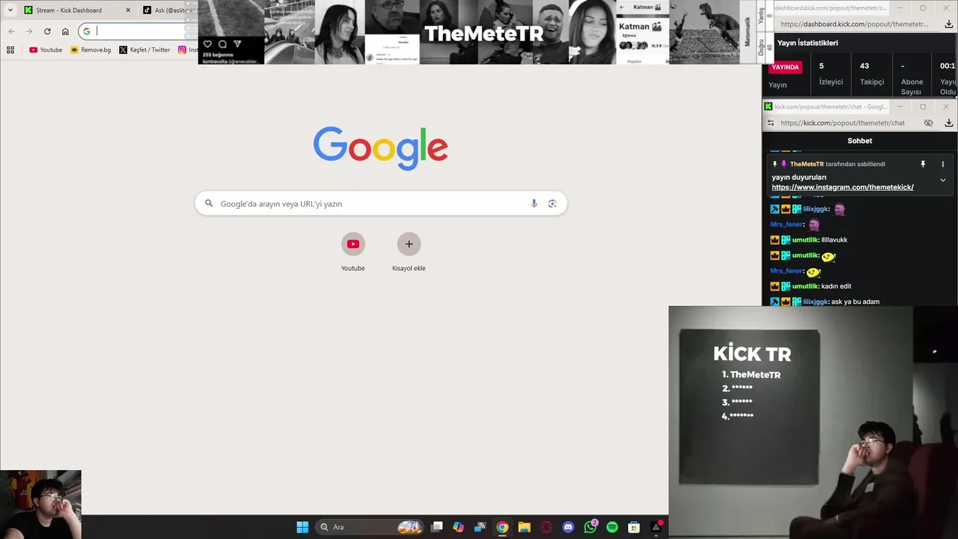The width and height of the screenshot is (958, 539).
Task: Click download icon in Kick dashboard popout
Action: tap(949, 24)
